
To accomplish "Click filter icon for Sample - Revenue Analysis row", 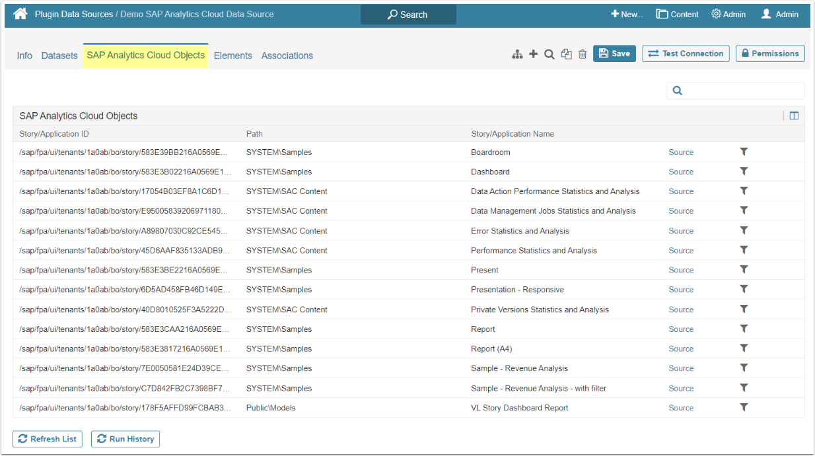I will (744, 368).
